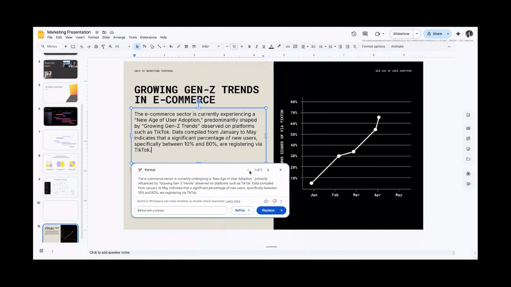Click the increase indent icon
Viewport: 511px width, 287px height.
coord(347,47)
